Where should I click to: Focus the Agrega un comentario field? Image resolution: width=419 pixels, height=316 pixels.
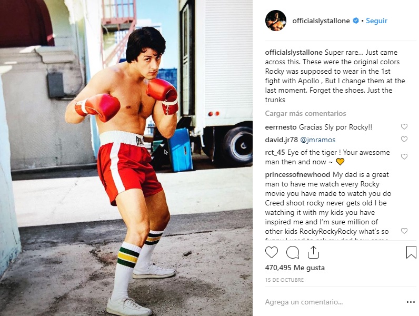(334, 302)
